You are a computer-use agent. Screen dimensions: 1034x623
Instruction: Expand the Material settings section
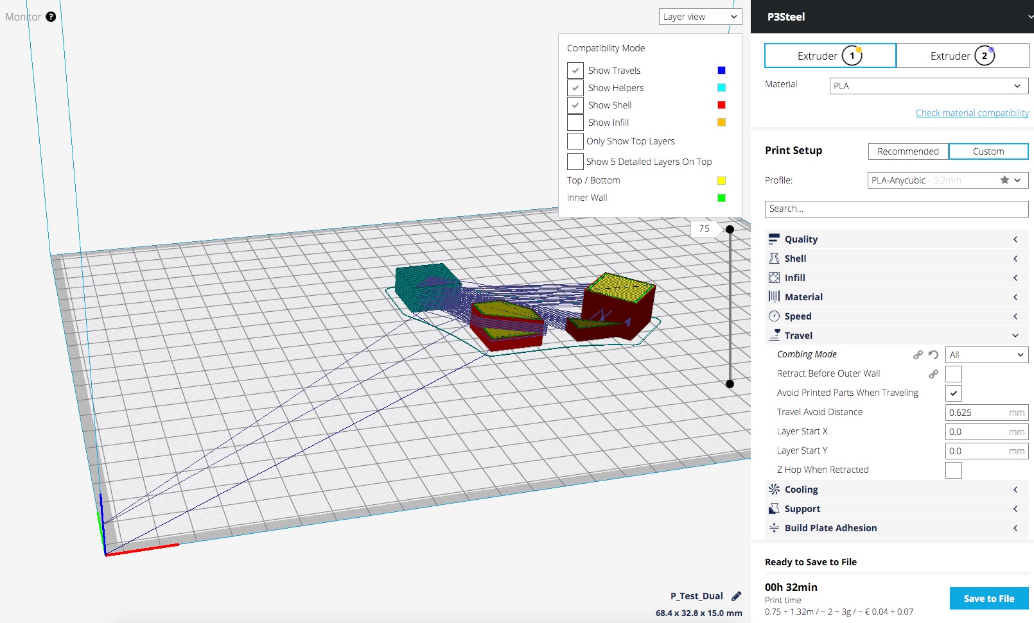click(897, 296)
